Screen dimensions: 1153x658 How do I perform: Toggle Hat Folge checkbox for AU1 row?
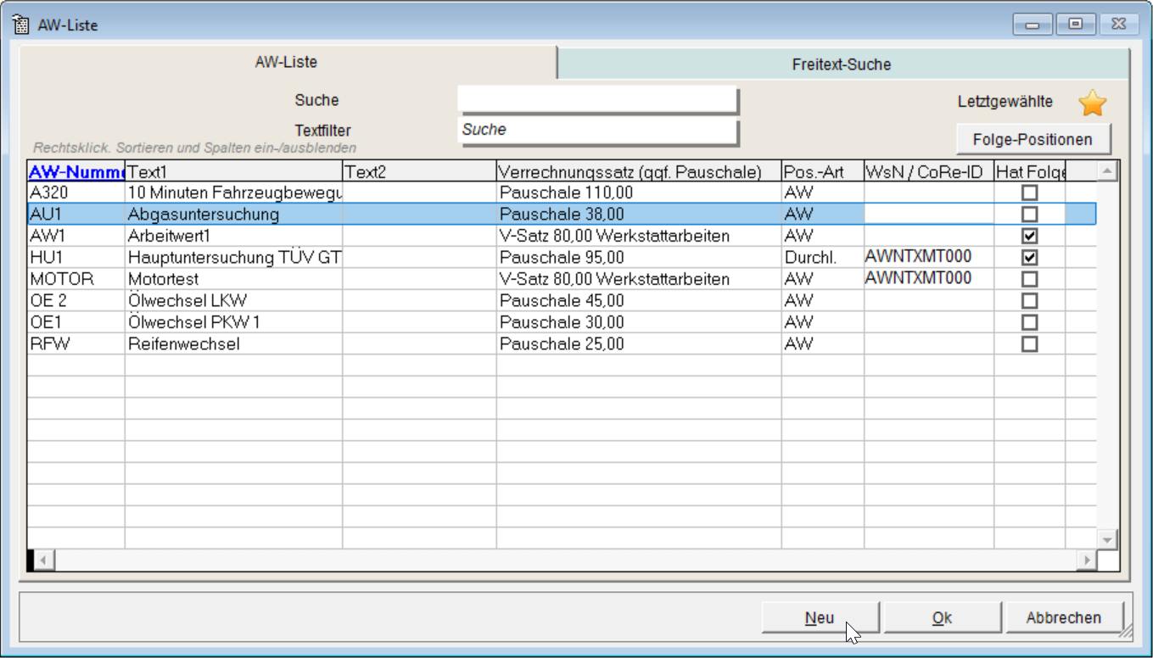click(1029, 214)
